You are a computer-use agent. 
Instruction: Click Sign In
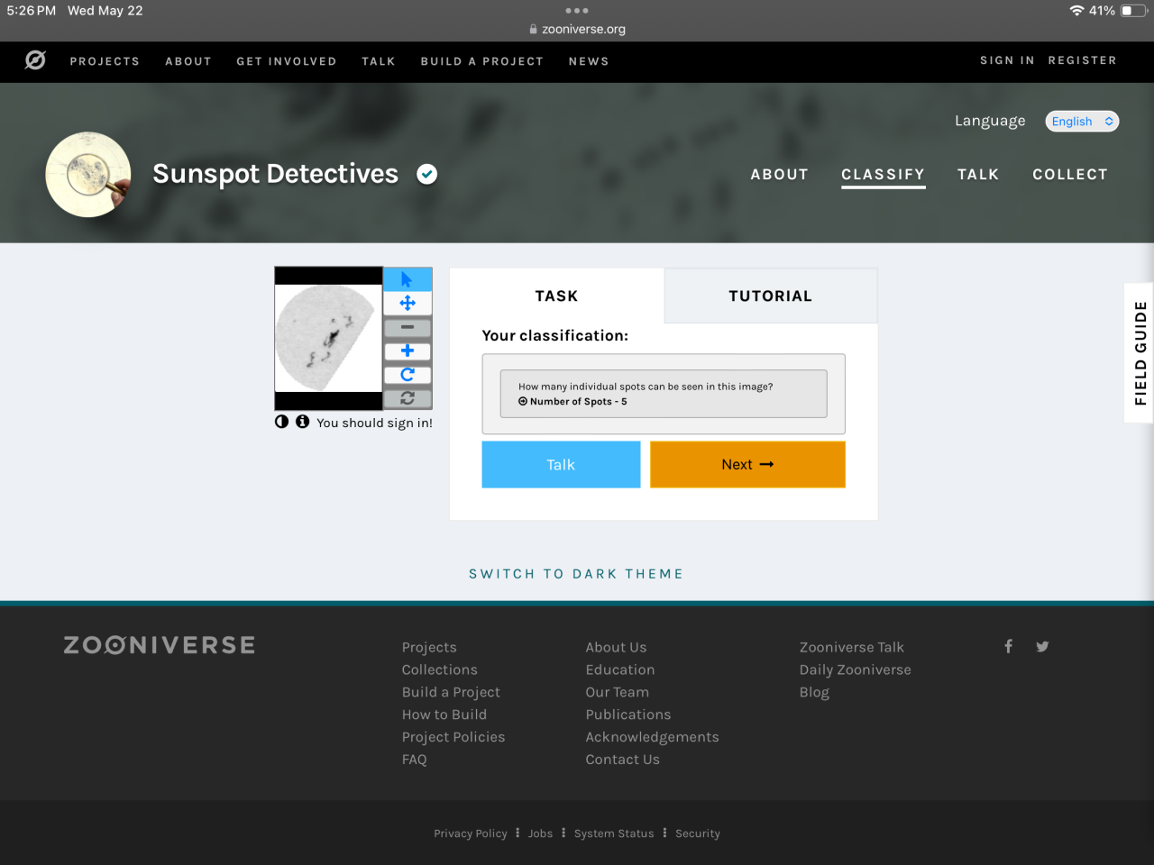(1007, 60)
